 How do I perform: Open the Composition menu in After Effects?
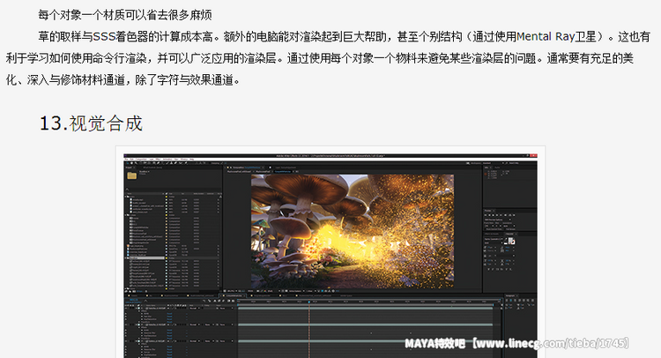point(141,160)
